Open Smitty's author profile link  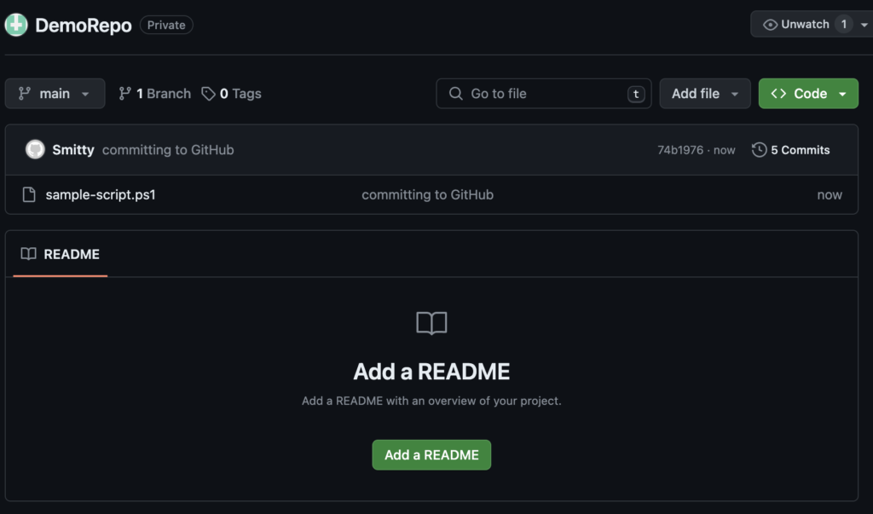73,150
